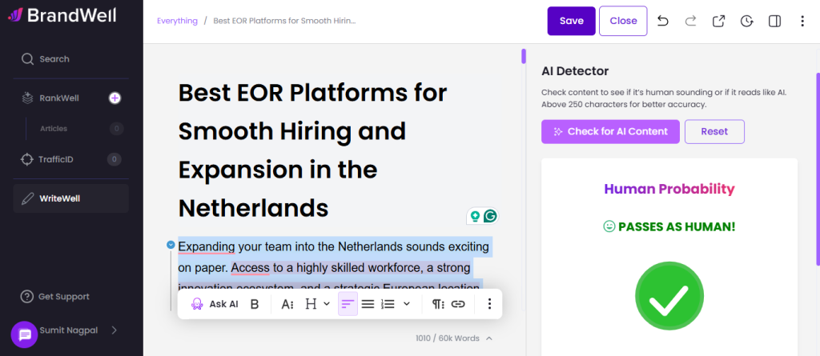820x356 pixels.
Task: Expand the numbered list dropdown arrow
Action: point(407,304)
